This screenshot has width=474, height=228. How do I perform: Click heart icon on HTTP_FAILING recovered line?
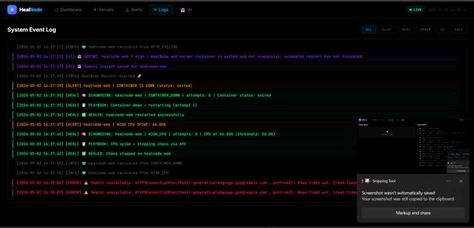(84, 47)
